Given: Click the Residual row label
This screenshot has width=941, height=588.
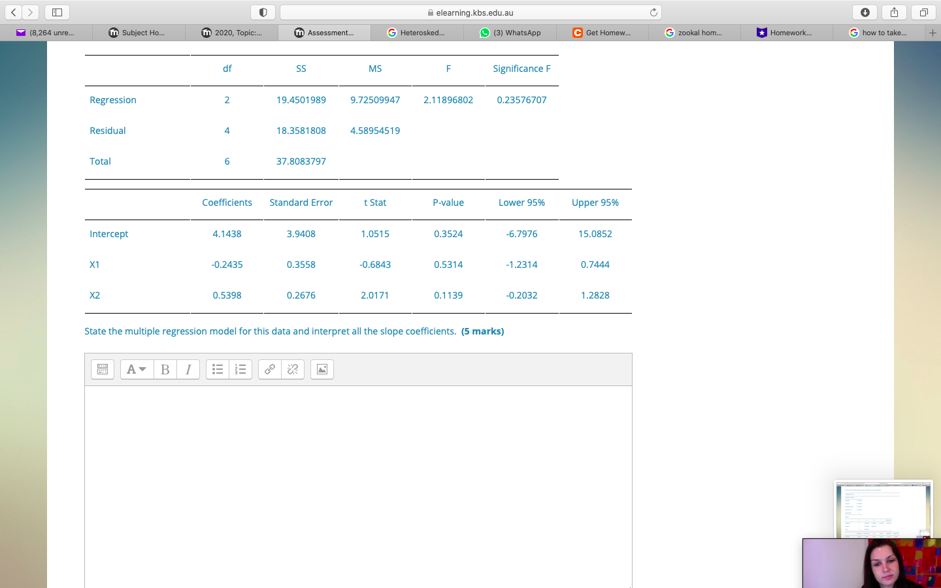Looking at the screenshot, I should click(x=108, y=131).
